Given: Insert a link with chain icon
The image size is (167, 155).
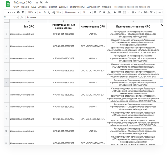Looking at the screenshot, I should 159,12.
